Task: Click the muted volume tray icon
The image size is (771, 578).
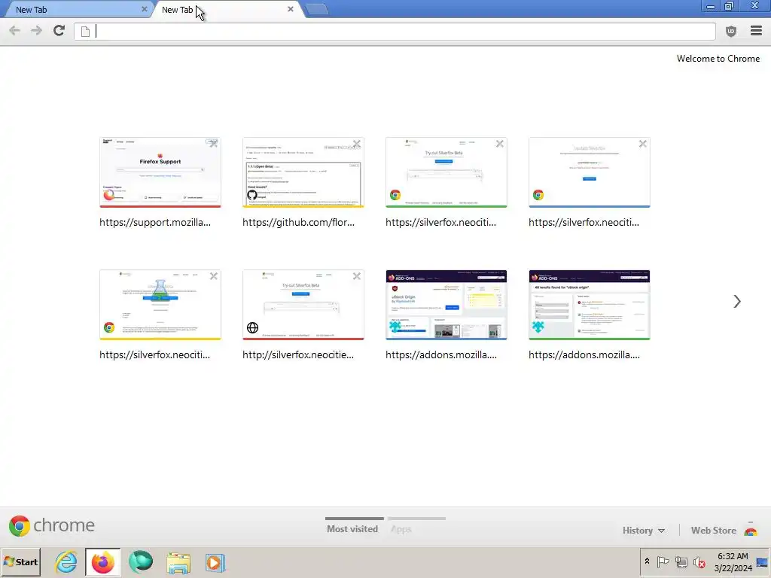Action: (x=699, y=561)
